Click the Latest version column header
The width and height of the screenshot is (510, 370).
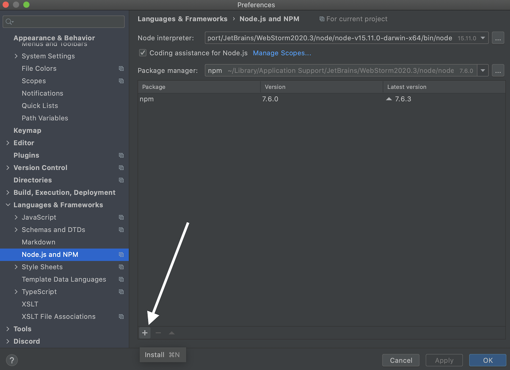444,87
